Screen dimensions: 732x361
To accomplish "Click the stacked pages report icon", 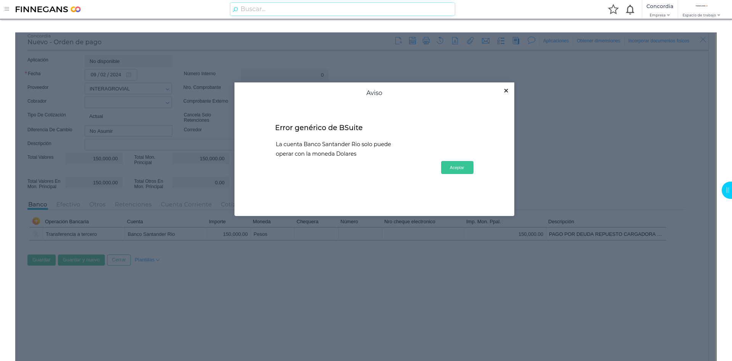I will tap(516, 41).
